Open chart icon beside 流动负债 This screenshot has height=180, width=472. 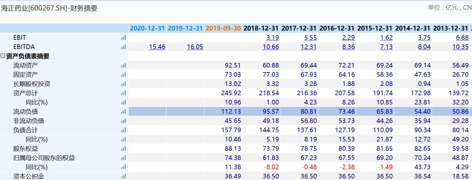123,112
